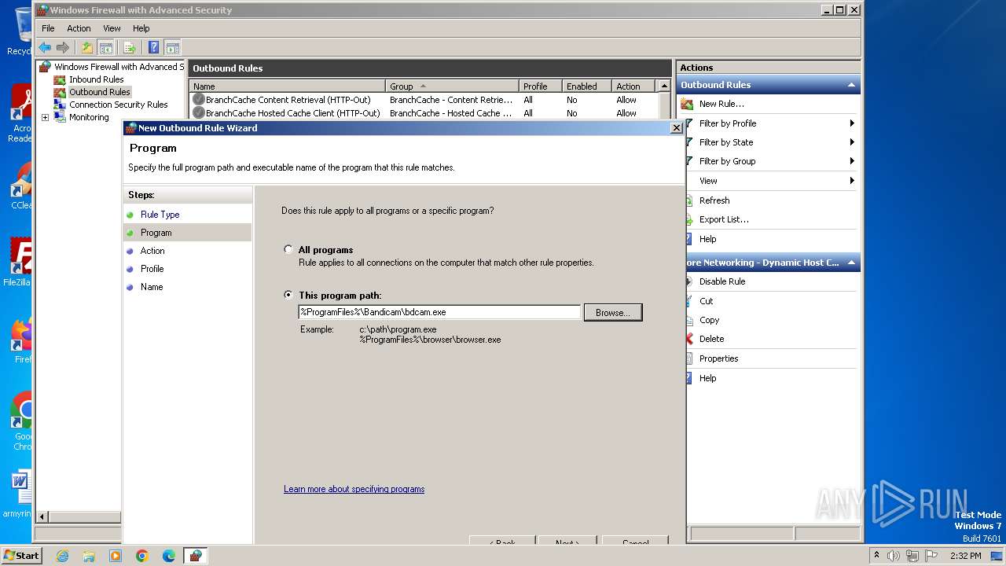The image size is (1006, 566).
Task: Click the New Rule icon in Actions
Action: [688, 104]
